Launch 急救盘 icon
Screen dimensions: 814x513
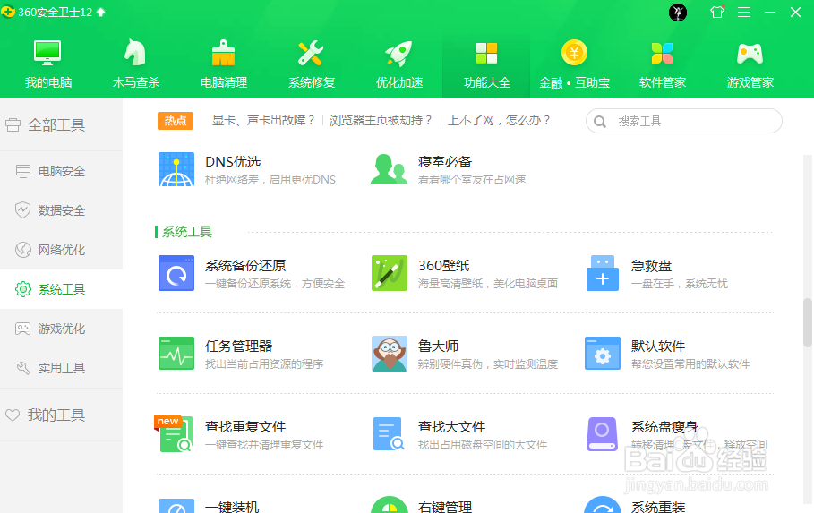[x=602, y=273]
